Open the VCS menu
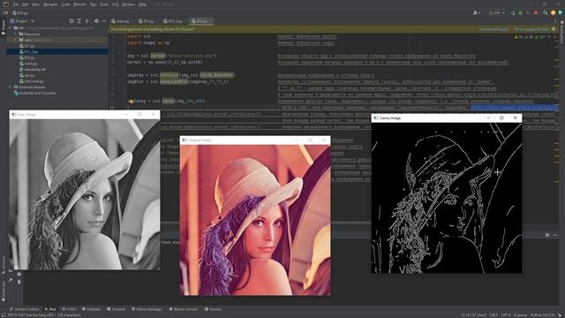565x318 pixels. [x=116, y=4]
